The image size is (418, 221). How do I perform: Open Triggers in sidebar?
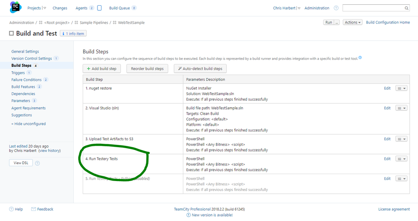click(18, 73)
